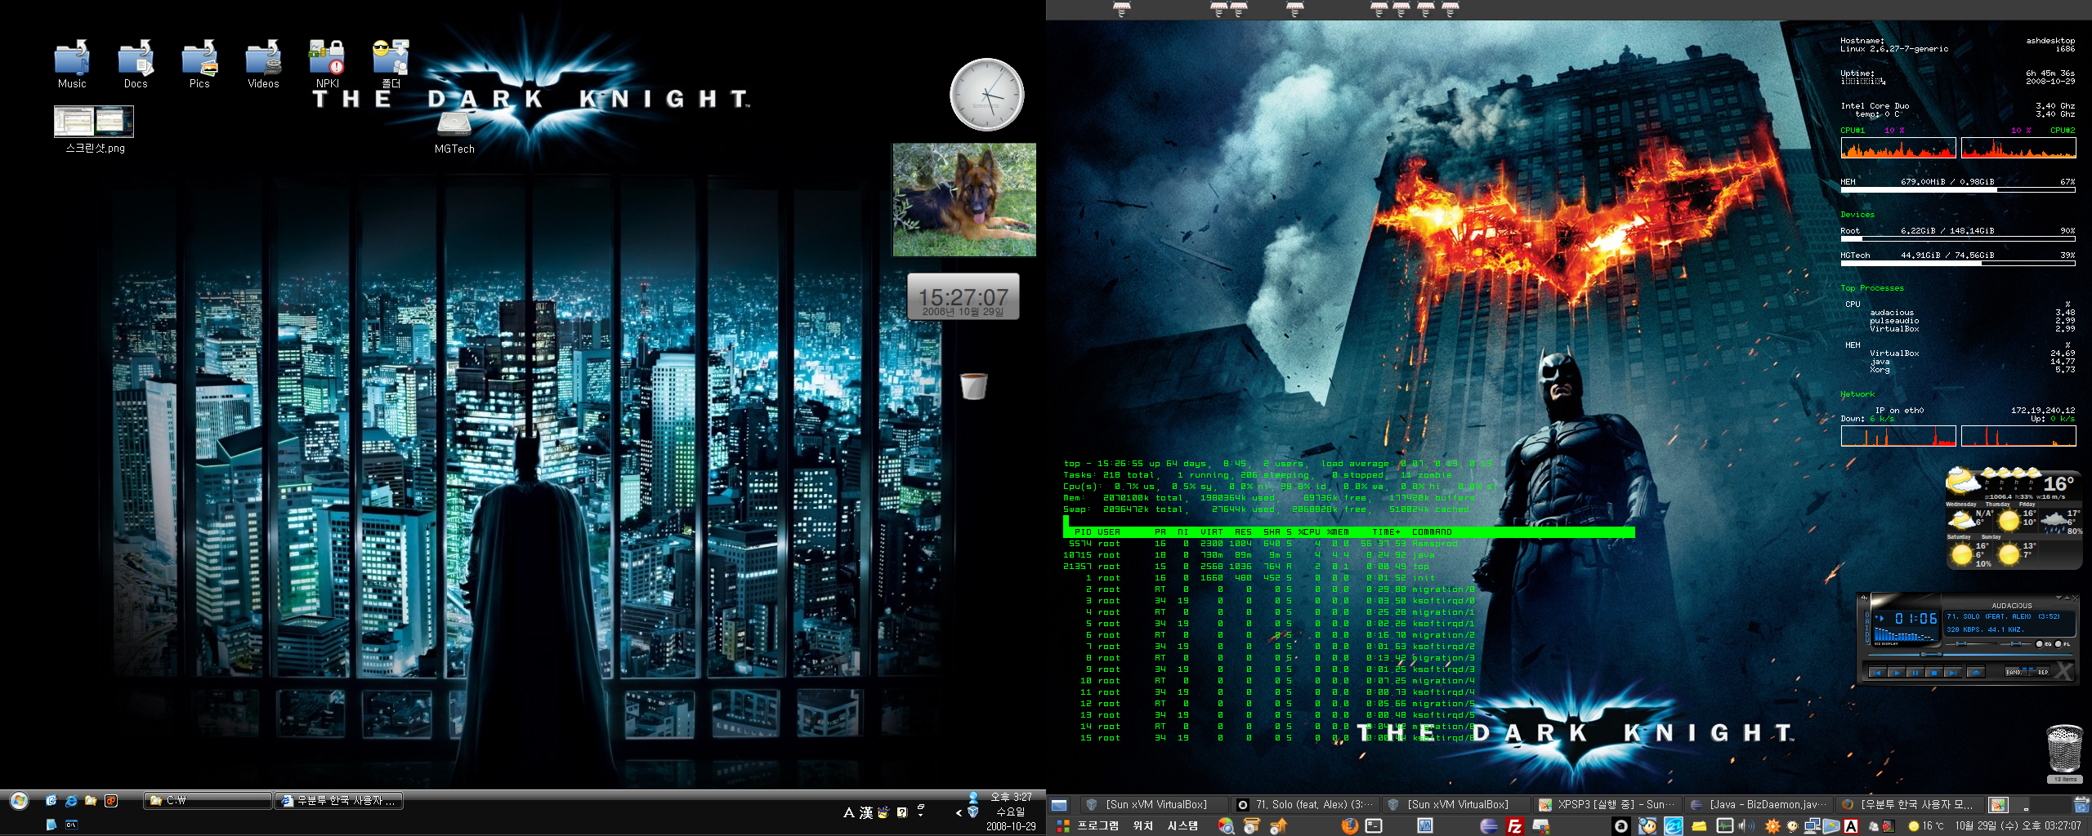Screen dimensions: 2092x836
Task: Click Audacious 01:06 time display
Action: click(1916, 618)
